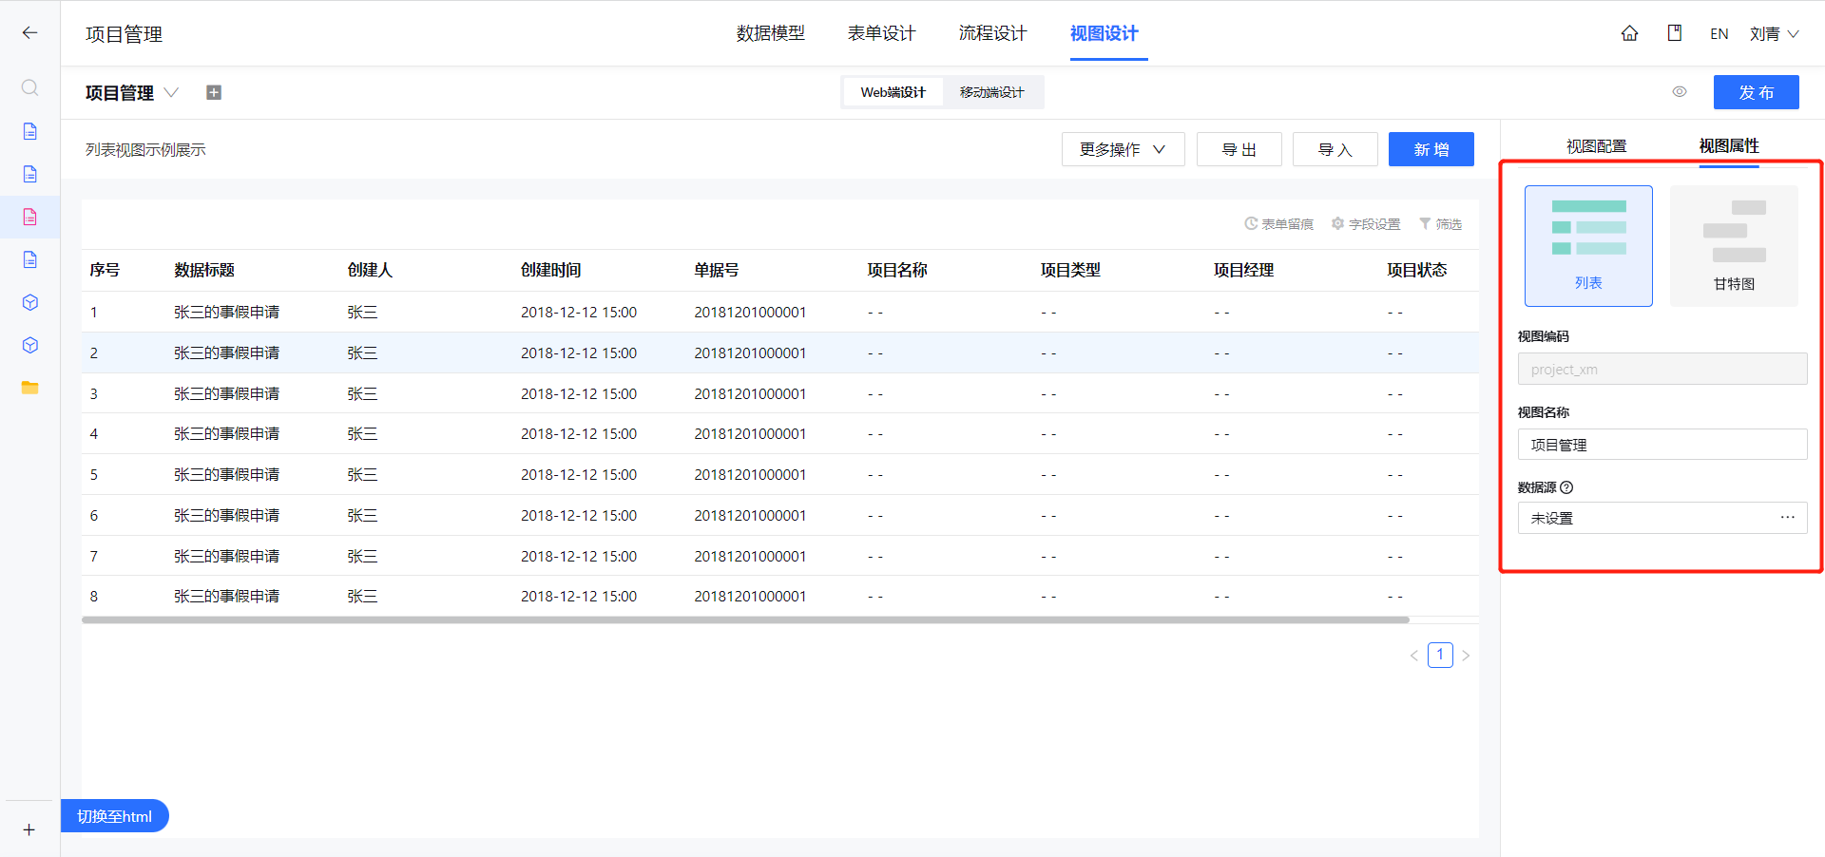Click the help icon next to 数据源
Screen dimensions: 1825x857
tap(1566, 487)
